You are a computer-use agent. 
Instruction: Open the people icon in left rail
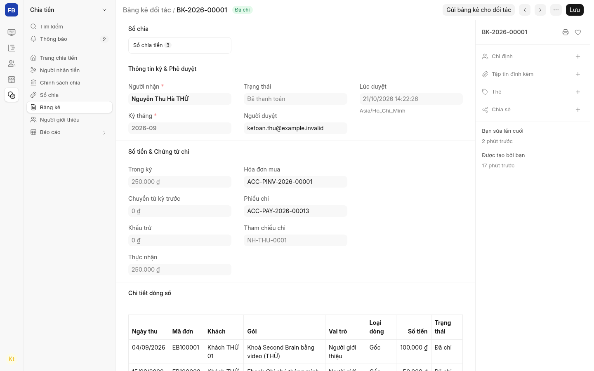[12, 64]
